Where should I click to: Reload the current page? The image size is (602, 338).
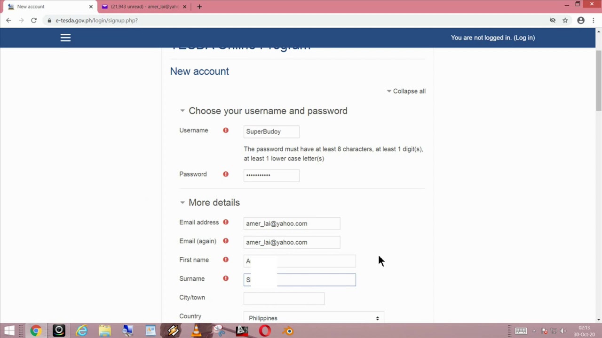[x=34, y=20]
